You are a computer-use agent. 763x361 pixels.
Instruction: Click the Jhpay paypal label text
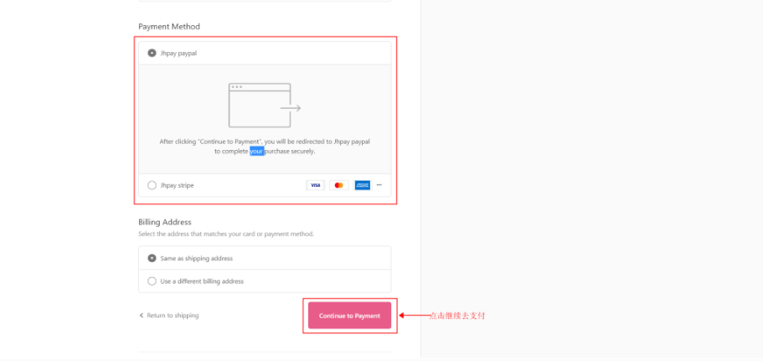[x=178, y=54]
